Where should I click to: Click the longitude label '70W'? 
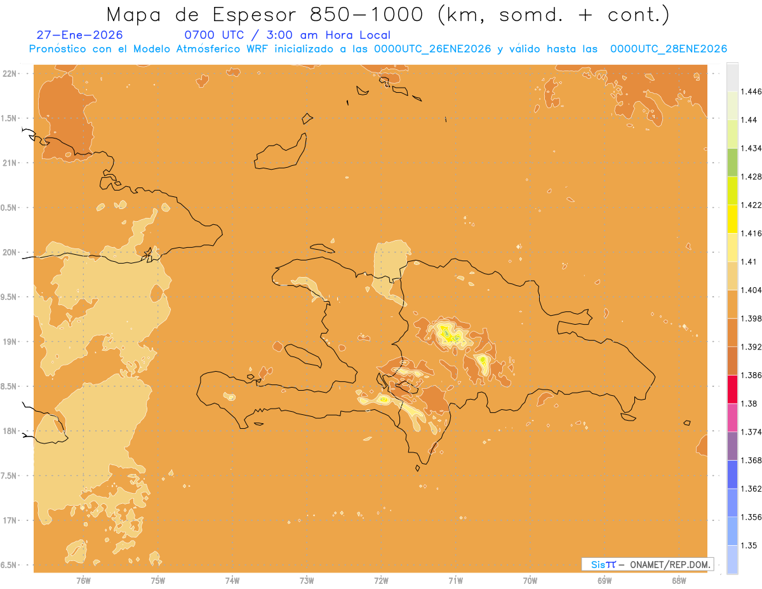click(x=530, y=580)
